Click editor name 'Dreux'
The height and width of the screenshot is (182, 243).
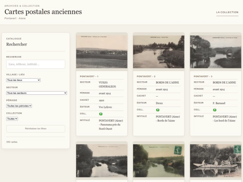pyautogui.click(x=159, y=103)
